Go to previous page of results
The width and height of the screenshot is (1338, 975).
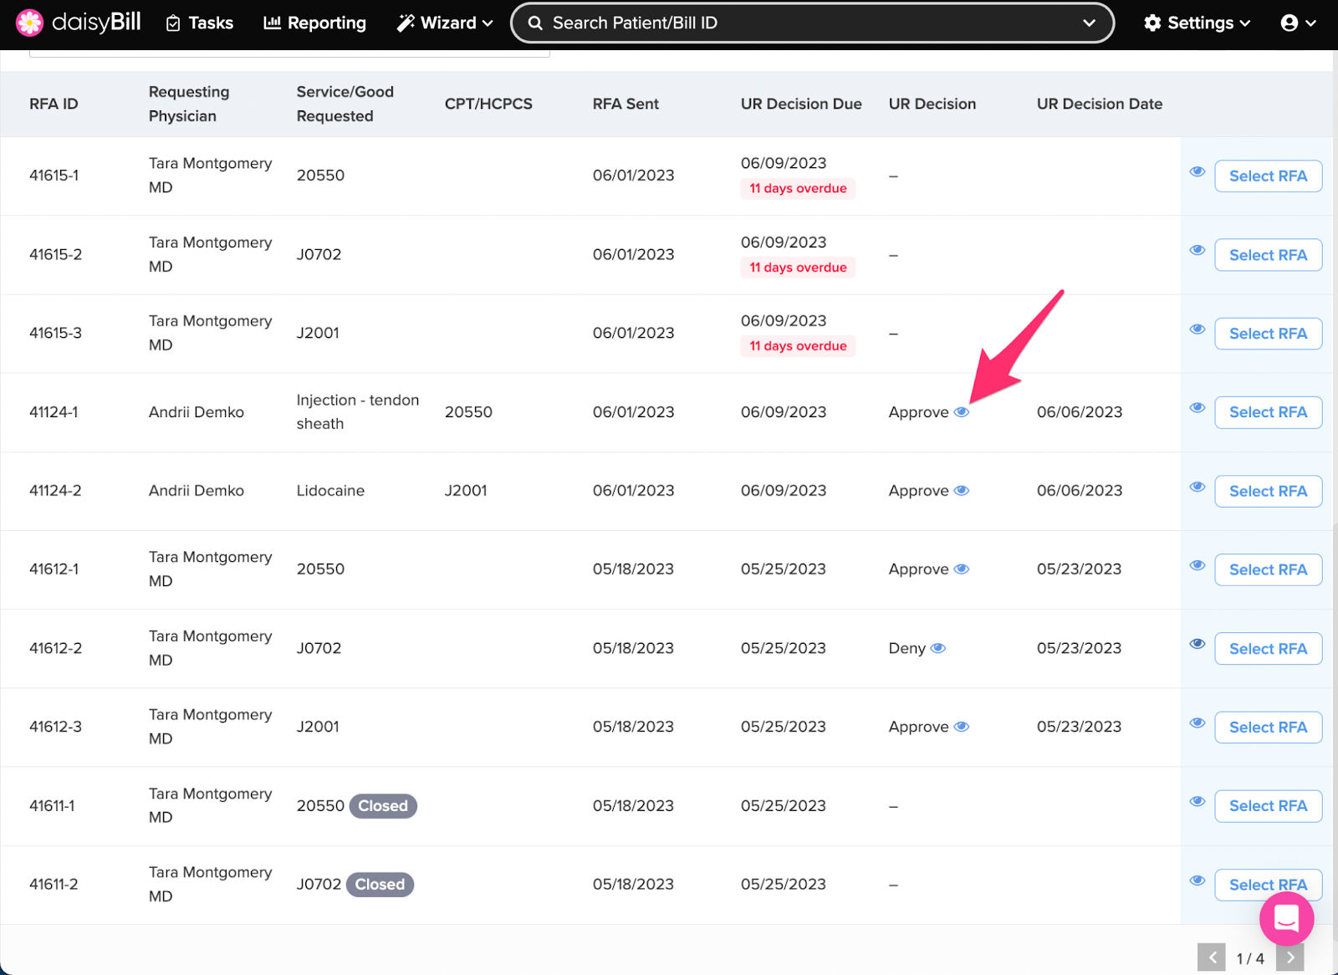point(1212,958)
